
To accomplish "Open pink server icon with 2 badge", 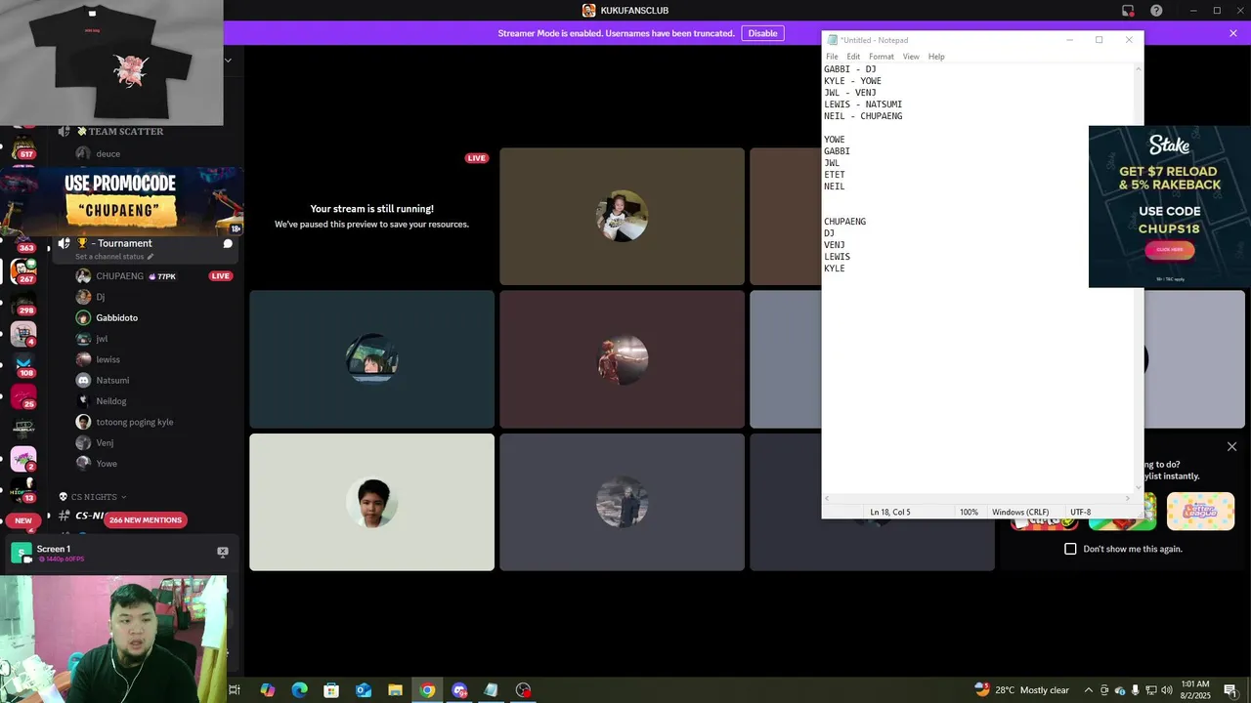I will tap(23, 459).
